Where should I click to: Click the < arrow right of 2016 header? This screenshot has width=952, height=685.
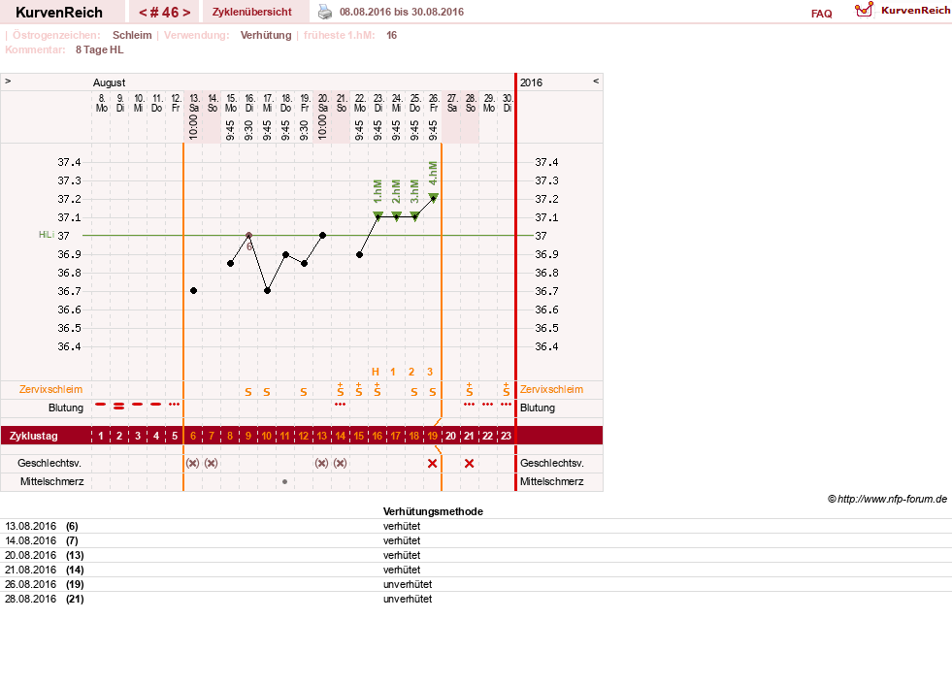(596, 81)
